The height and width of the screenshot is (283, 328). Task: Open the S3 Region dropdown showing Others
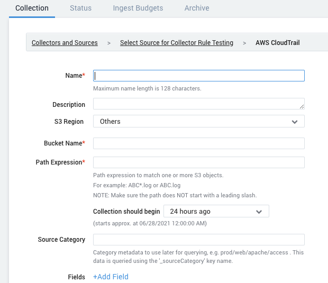(x=198, y=122)
